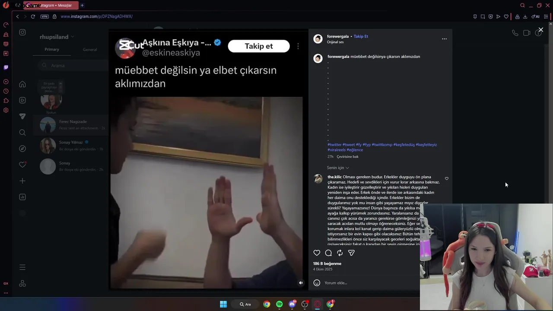
Task: Follow forewergala via Takip Et link
Action: click(x=361, y=36)
